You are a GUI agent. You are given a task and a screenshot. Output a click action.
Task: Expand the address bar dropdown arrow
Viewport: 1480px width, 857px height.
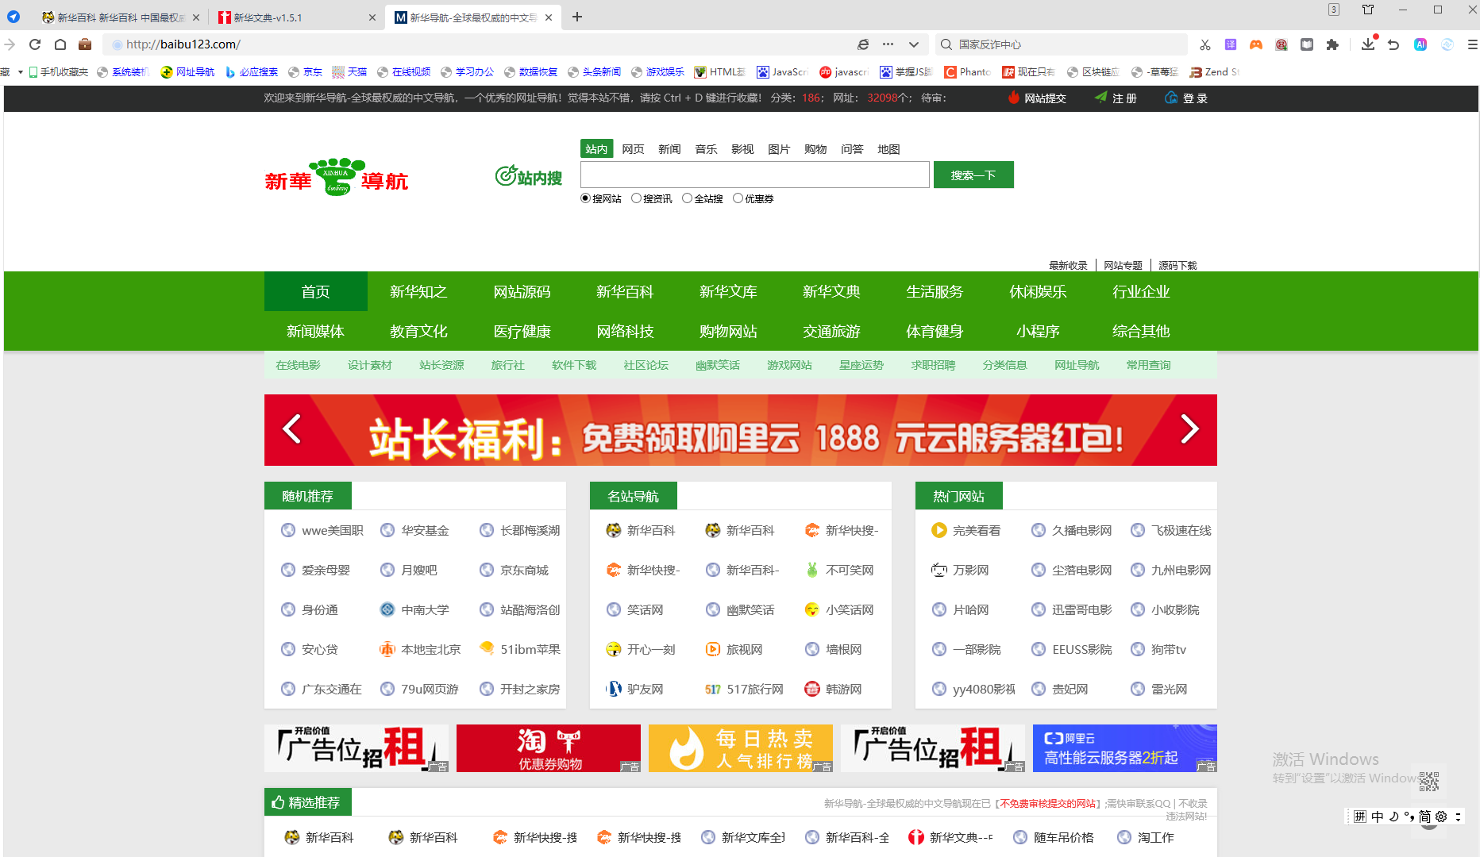(914, 44)
